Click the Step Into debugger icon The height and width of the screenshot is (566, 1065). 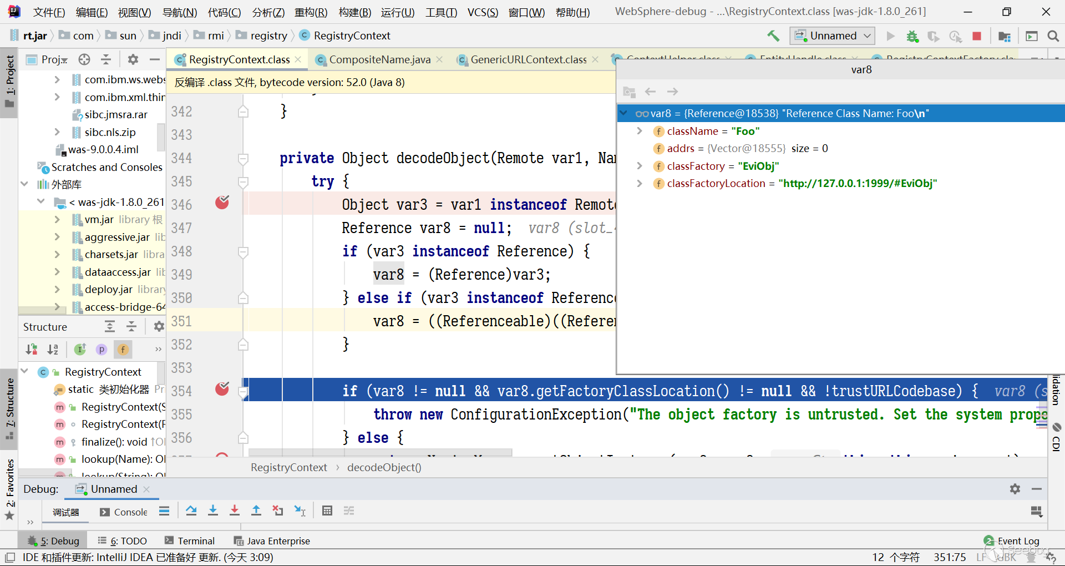point(213,511)
